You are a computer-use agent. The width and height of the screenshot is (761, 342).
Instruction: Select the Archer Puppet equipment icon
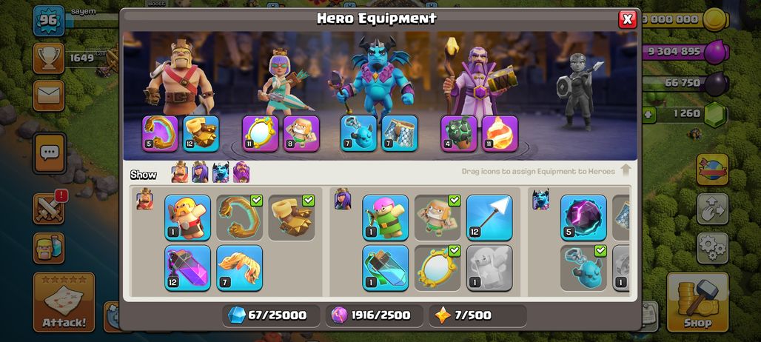(386, 218)
